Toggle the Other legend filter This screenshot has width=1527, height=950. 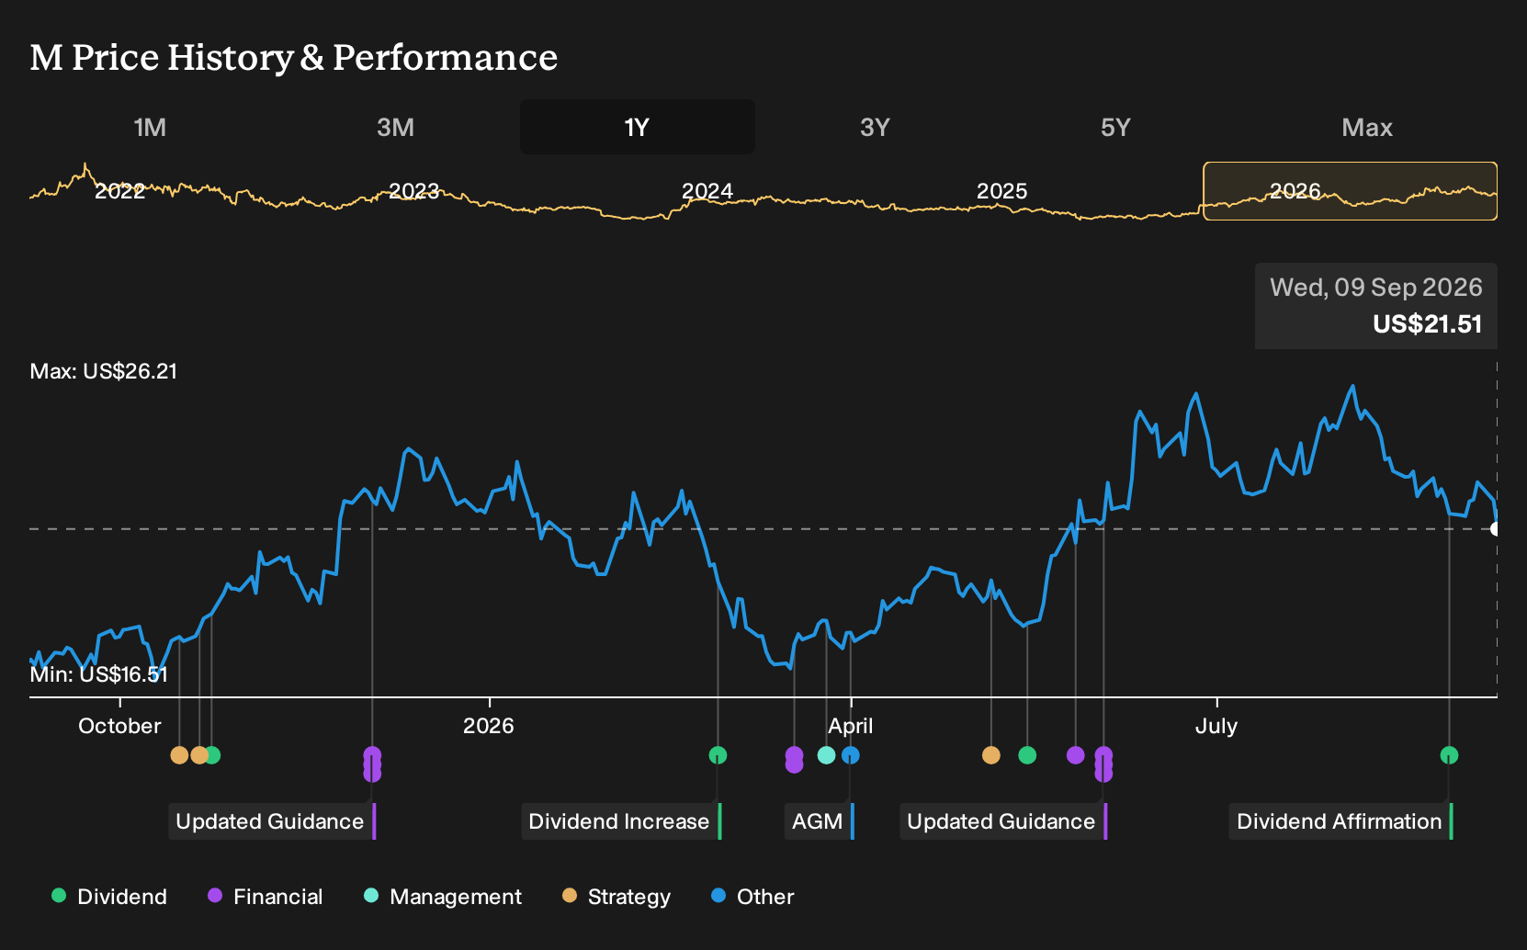coord(752,897)
